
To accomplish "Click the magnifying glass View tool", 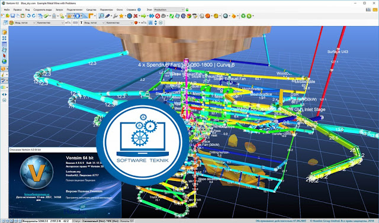I will [101, 16].
